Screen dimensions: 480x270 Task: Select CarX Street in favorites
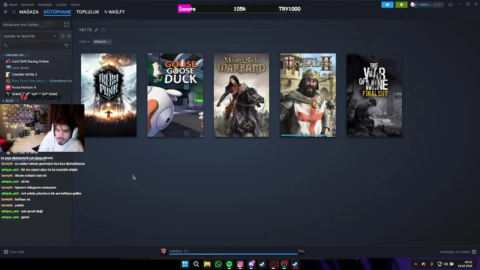(20, 68)
